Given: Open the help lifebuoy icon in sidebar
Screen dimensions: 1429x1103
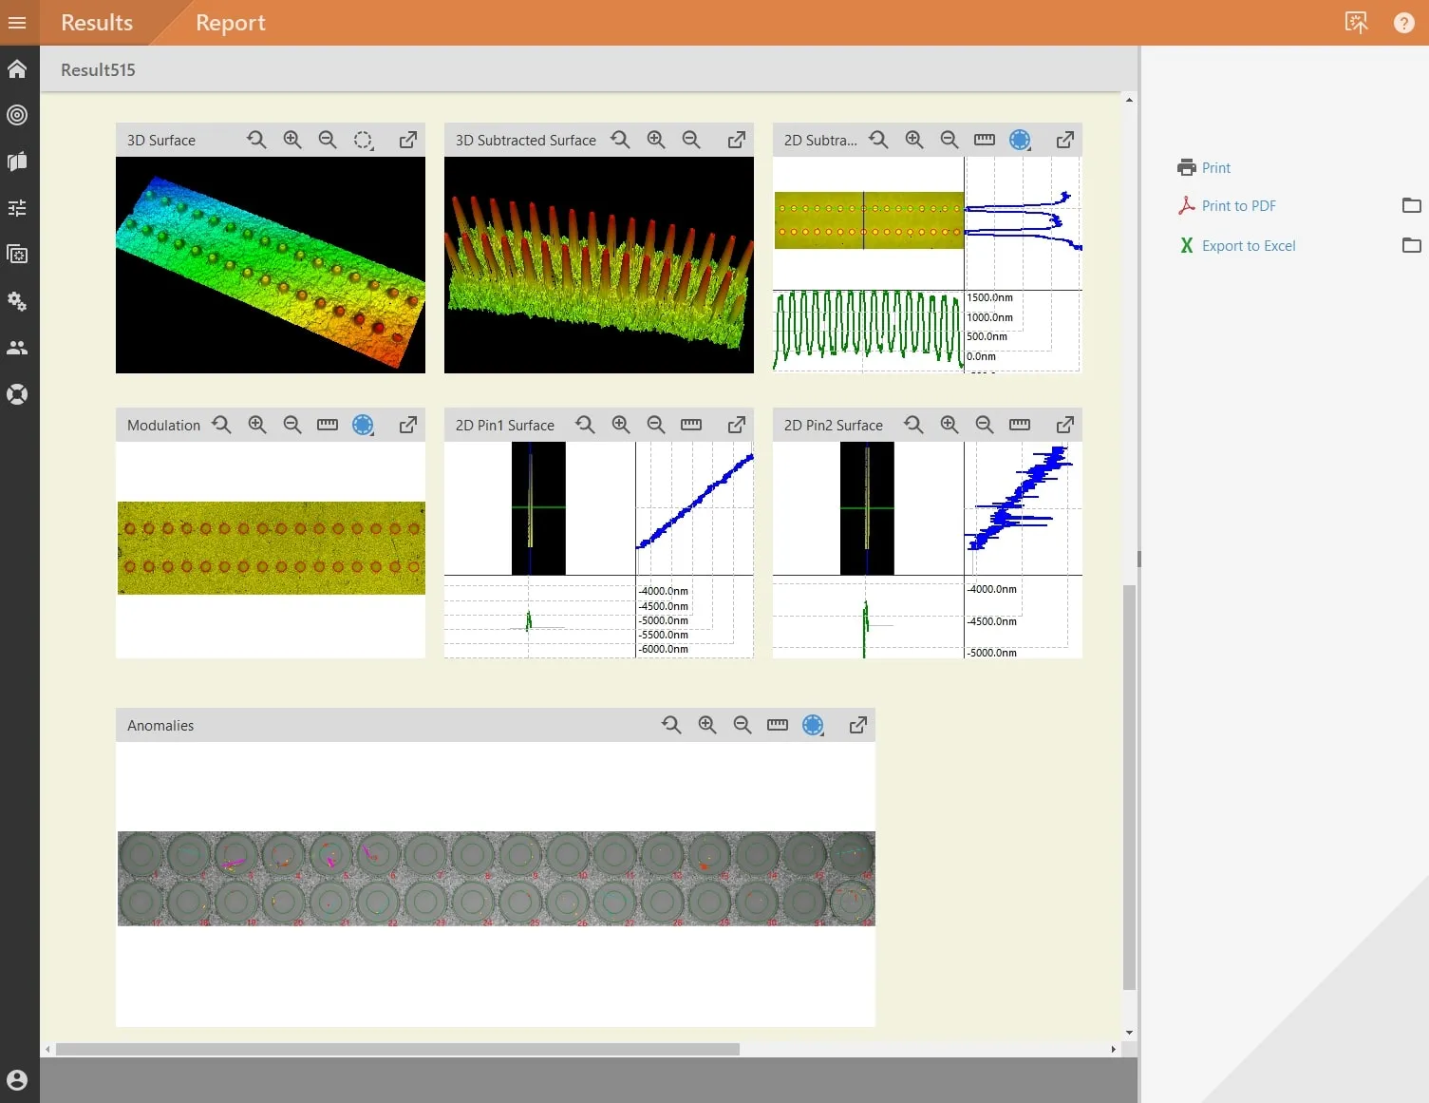Looking at the screenshot, I should 17,394.
